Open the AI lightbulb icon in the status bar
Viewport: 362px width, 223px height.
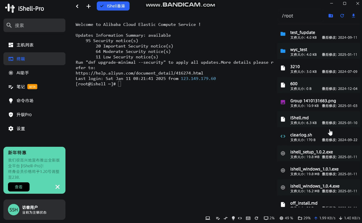(x=233, y=218)
